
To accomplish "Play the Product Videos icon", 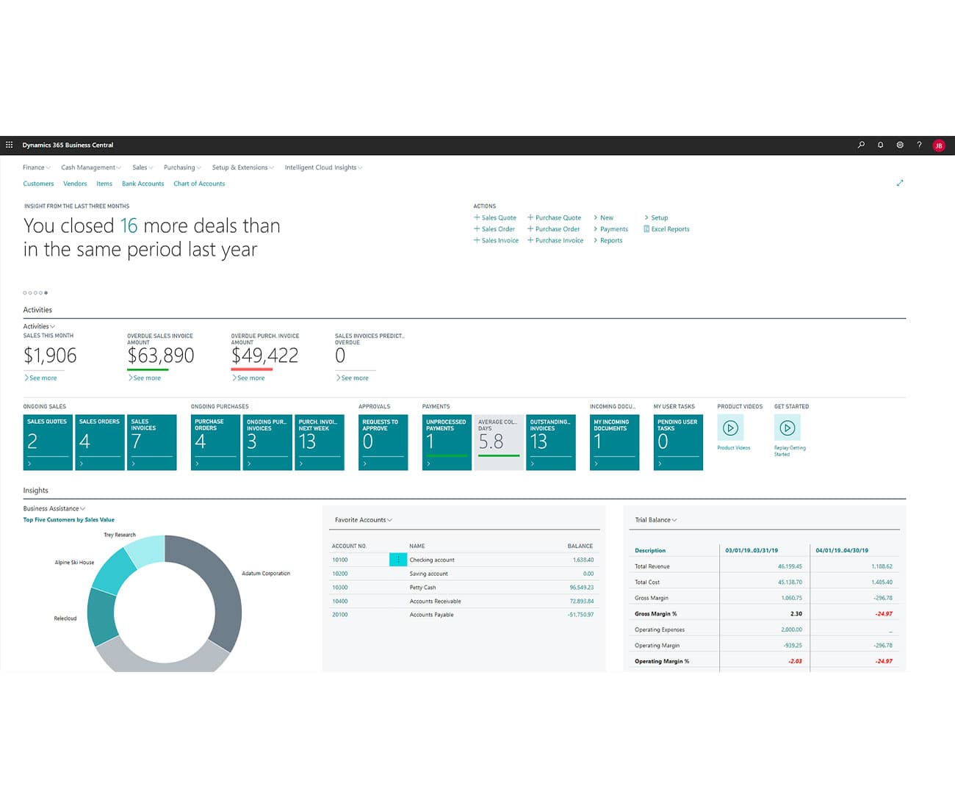I will tap(730, 428).
